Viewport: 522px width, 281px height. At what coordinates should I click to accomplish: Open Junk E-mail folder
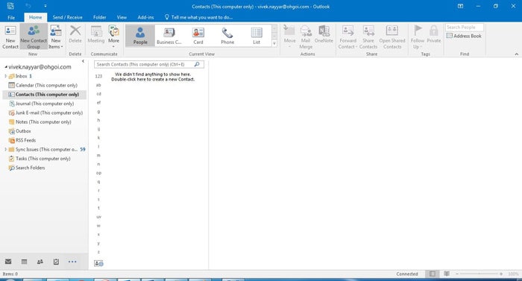[x=45, y=113]
